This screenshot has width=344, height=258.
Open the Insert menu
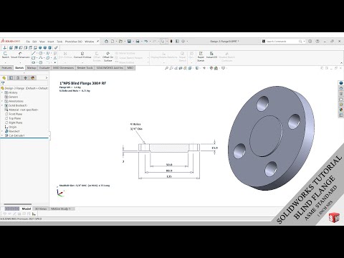coord(51,42)
